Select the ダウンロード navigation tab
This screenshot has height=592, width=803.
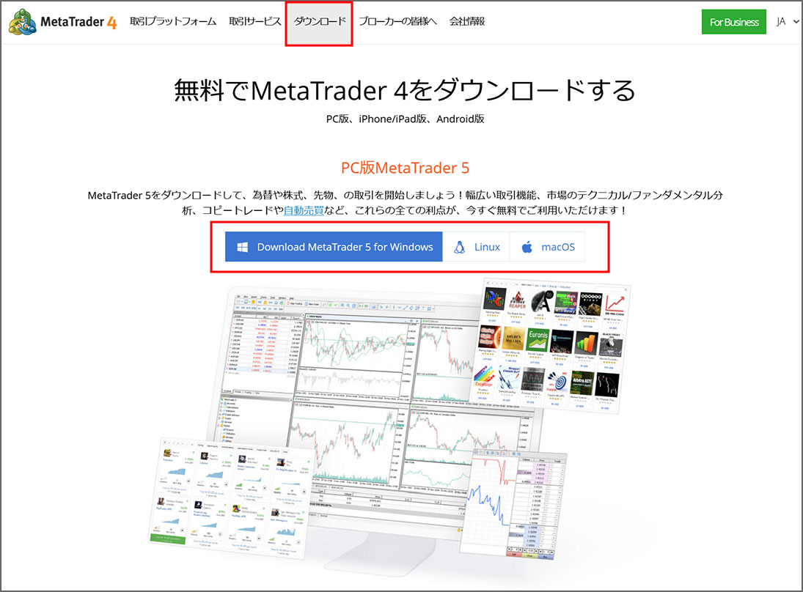pyautogui.click(x=319, y=22)
